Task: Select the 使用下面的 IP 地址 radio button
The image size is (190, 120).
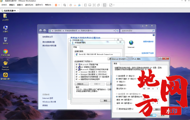Action: (x=117, y=79)
